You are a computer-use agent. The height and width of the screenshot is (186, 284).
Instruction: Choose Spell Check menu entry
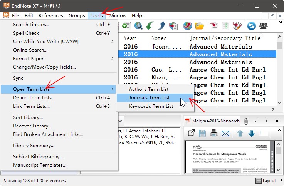pos(59,33)
